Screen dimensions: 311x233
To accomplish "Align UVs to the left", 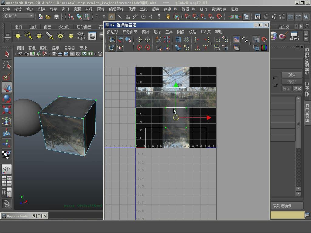I will tap(197, 40).
